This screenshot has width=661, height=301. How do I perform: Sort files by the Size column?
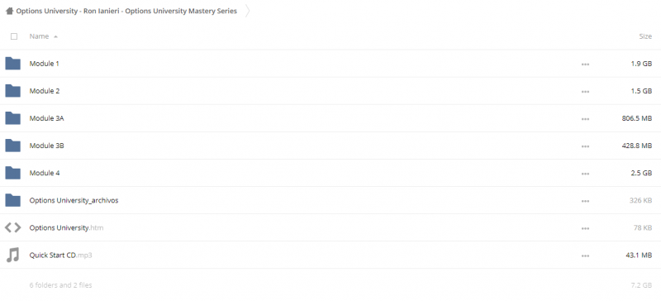(x=645, y=36)
